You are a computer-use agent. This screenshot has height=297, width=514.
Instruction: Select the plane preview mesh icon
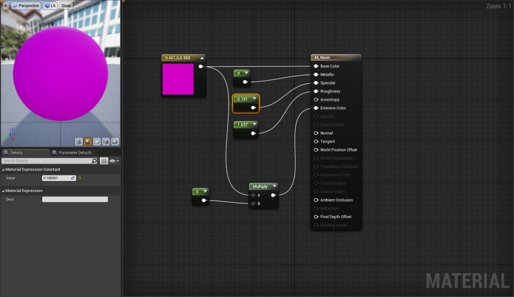pyautogui.click(x=97, y=141)
